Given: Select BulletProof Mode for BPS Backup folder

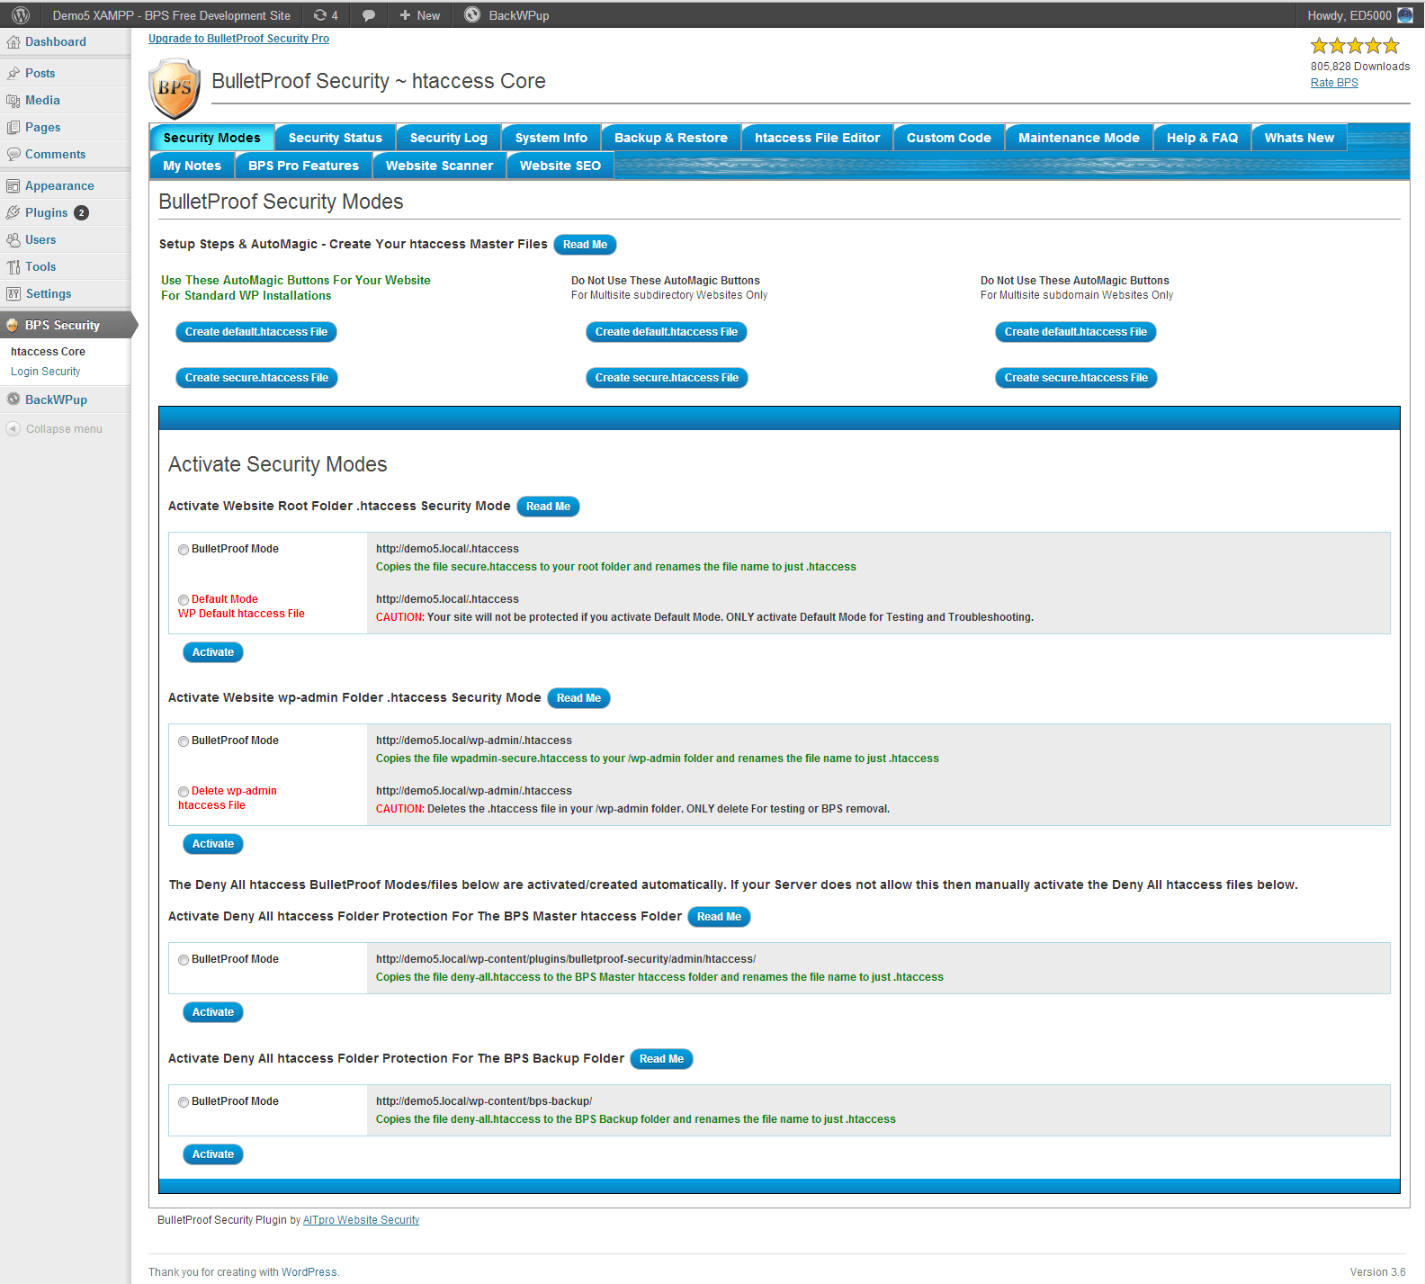Looking at the screenshot, I should pos(184,1102).
